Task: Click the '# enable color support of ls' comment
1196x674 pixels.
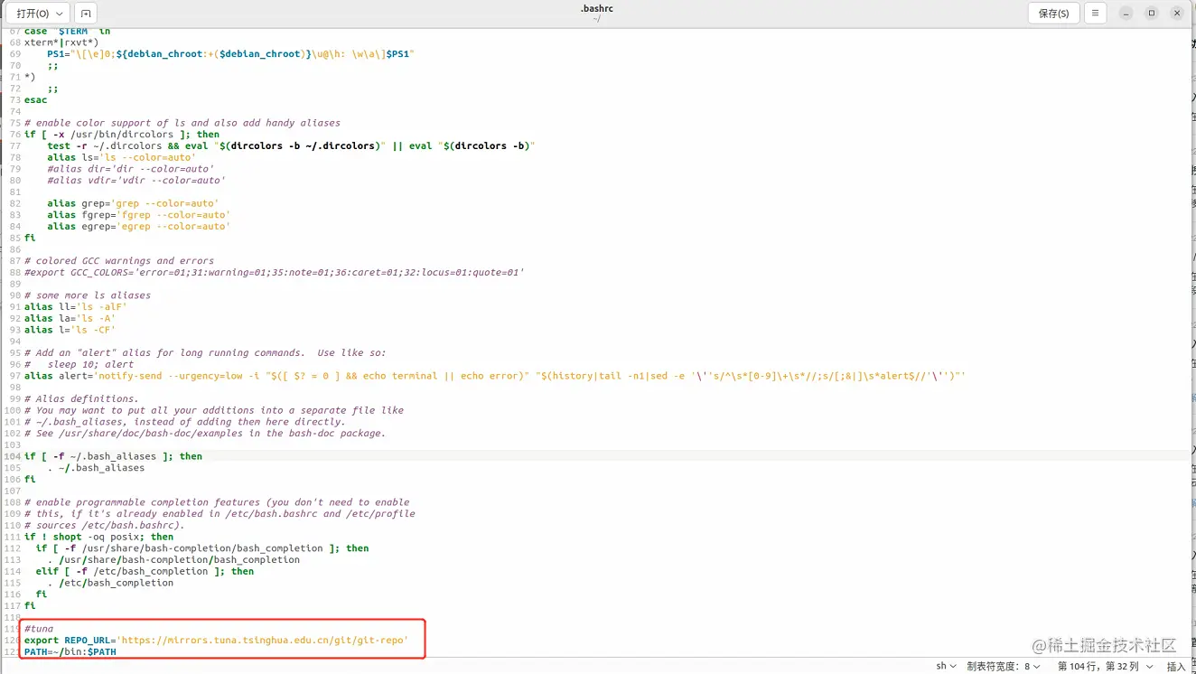Action: (182, 123)
